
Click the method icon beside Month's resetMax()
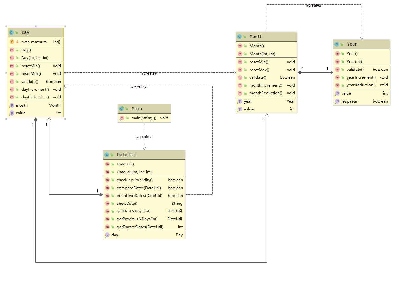click(x=240, y=70)
